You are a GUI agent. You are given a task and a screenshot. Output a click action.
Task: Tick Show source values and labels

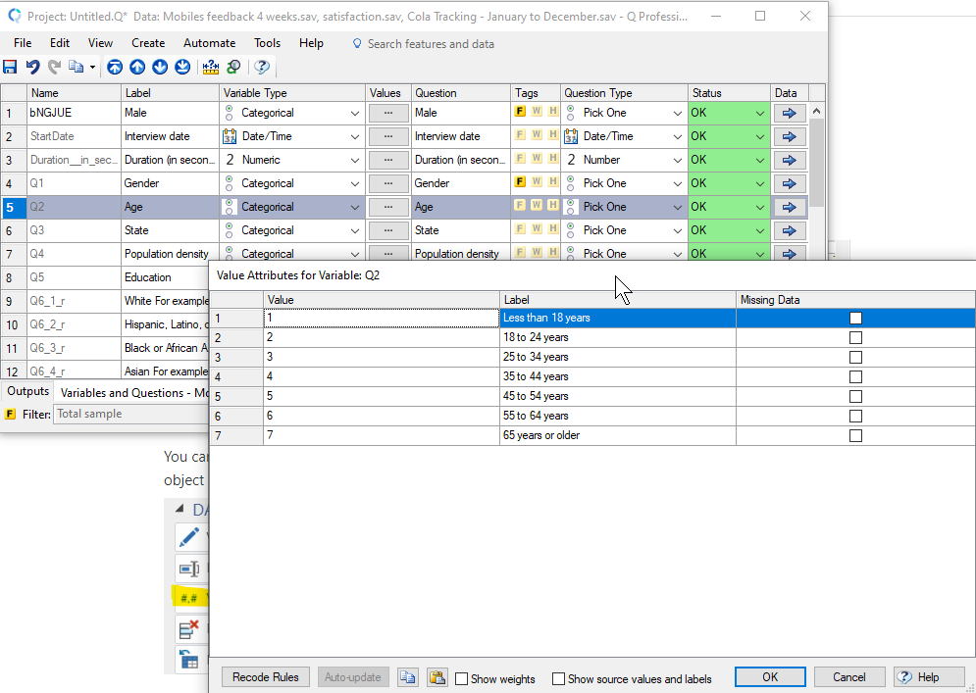[558, 678]
